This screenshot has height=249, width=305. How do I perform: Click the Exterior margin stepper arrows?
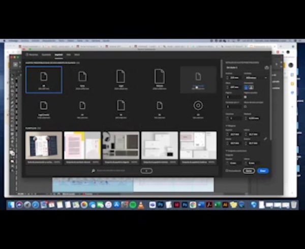[x=246, y=143]
